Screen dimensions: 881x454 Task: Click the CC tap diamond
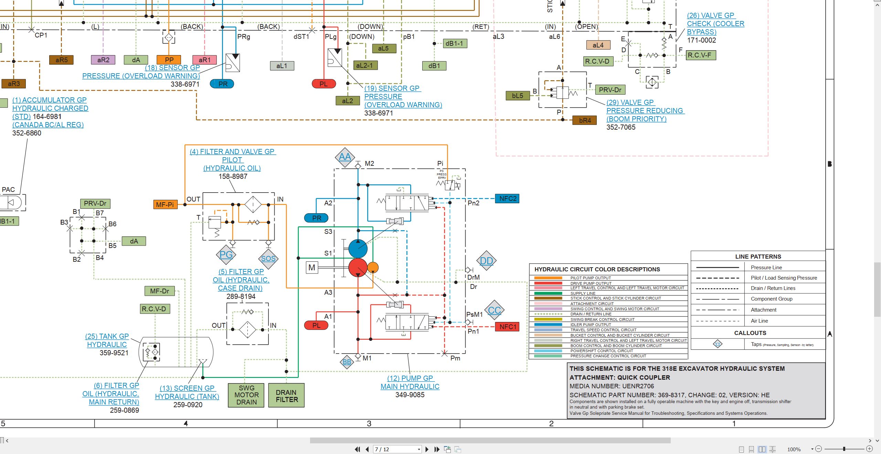(494, 310)
